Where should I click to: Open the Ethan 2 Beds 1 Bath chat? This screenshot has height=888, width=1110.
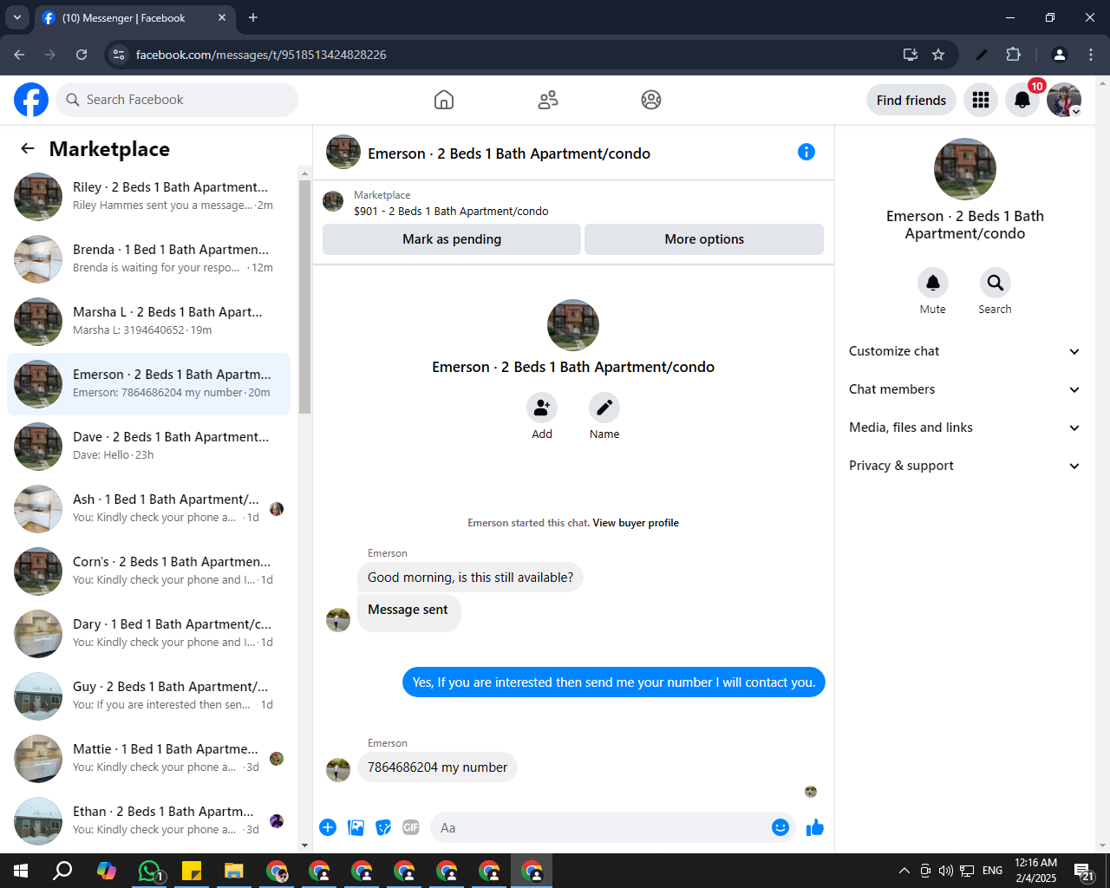point(148,821)
